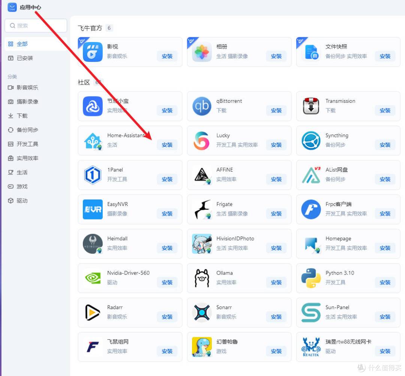Screen dimensions: 405x376
Task: Install the Lucky app
Action: coord(276,145)
